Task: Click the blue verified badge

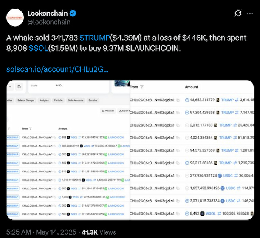Action: (x=73, y=13)
